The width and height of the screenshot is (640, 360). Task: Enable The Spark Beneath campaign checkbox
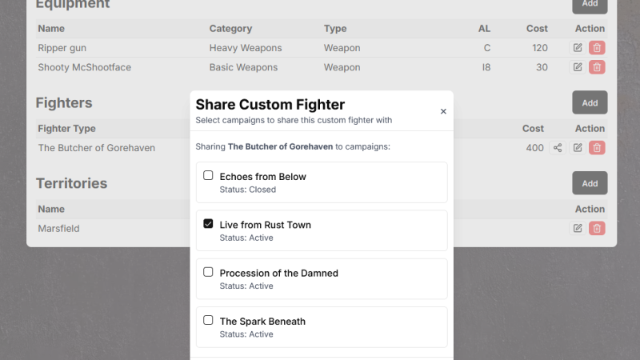tap(208, 321)
